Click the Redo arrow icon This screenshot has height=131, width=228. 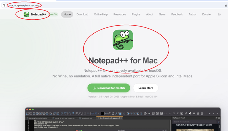[x=65, y=113]
